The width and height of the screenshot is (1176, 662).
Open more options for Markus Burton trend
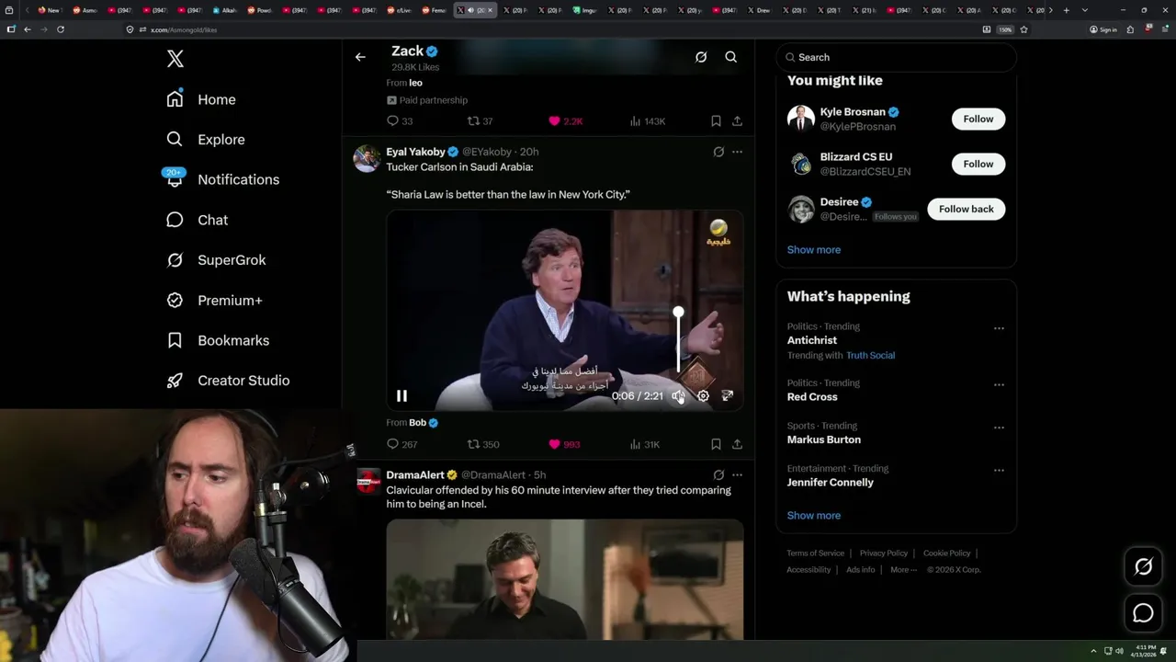(x=999, y=428)
